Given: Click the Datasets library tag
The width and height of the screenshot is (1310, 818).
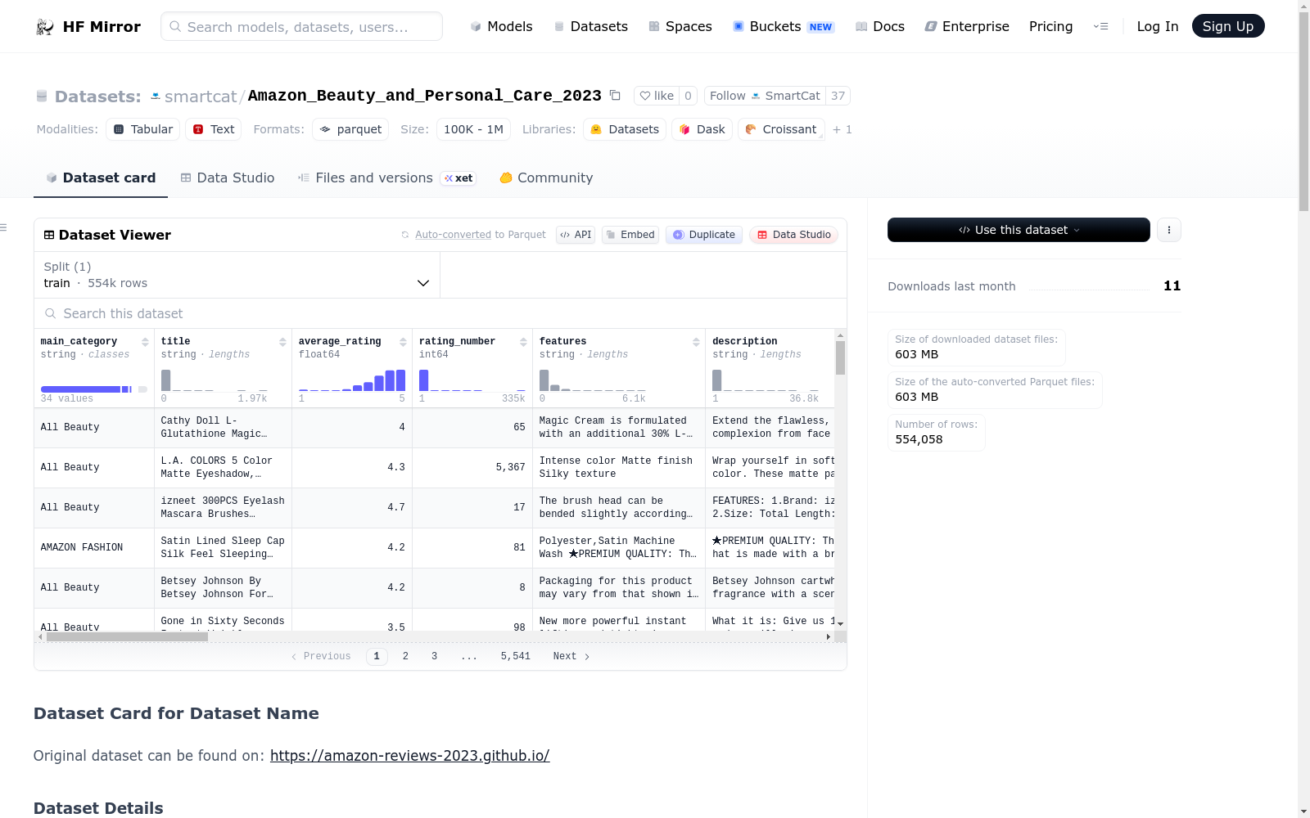Looking at the screenshot, I should click(625, 129).
